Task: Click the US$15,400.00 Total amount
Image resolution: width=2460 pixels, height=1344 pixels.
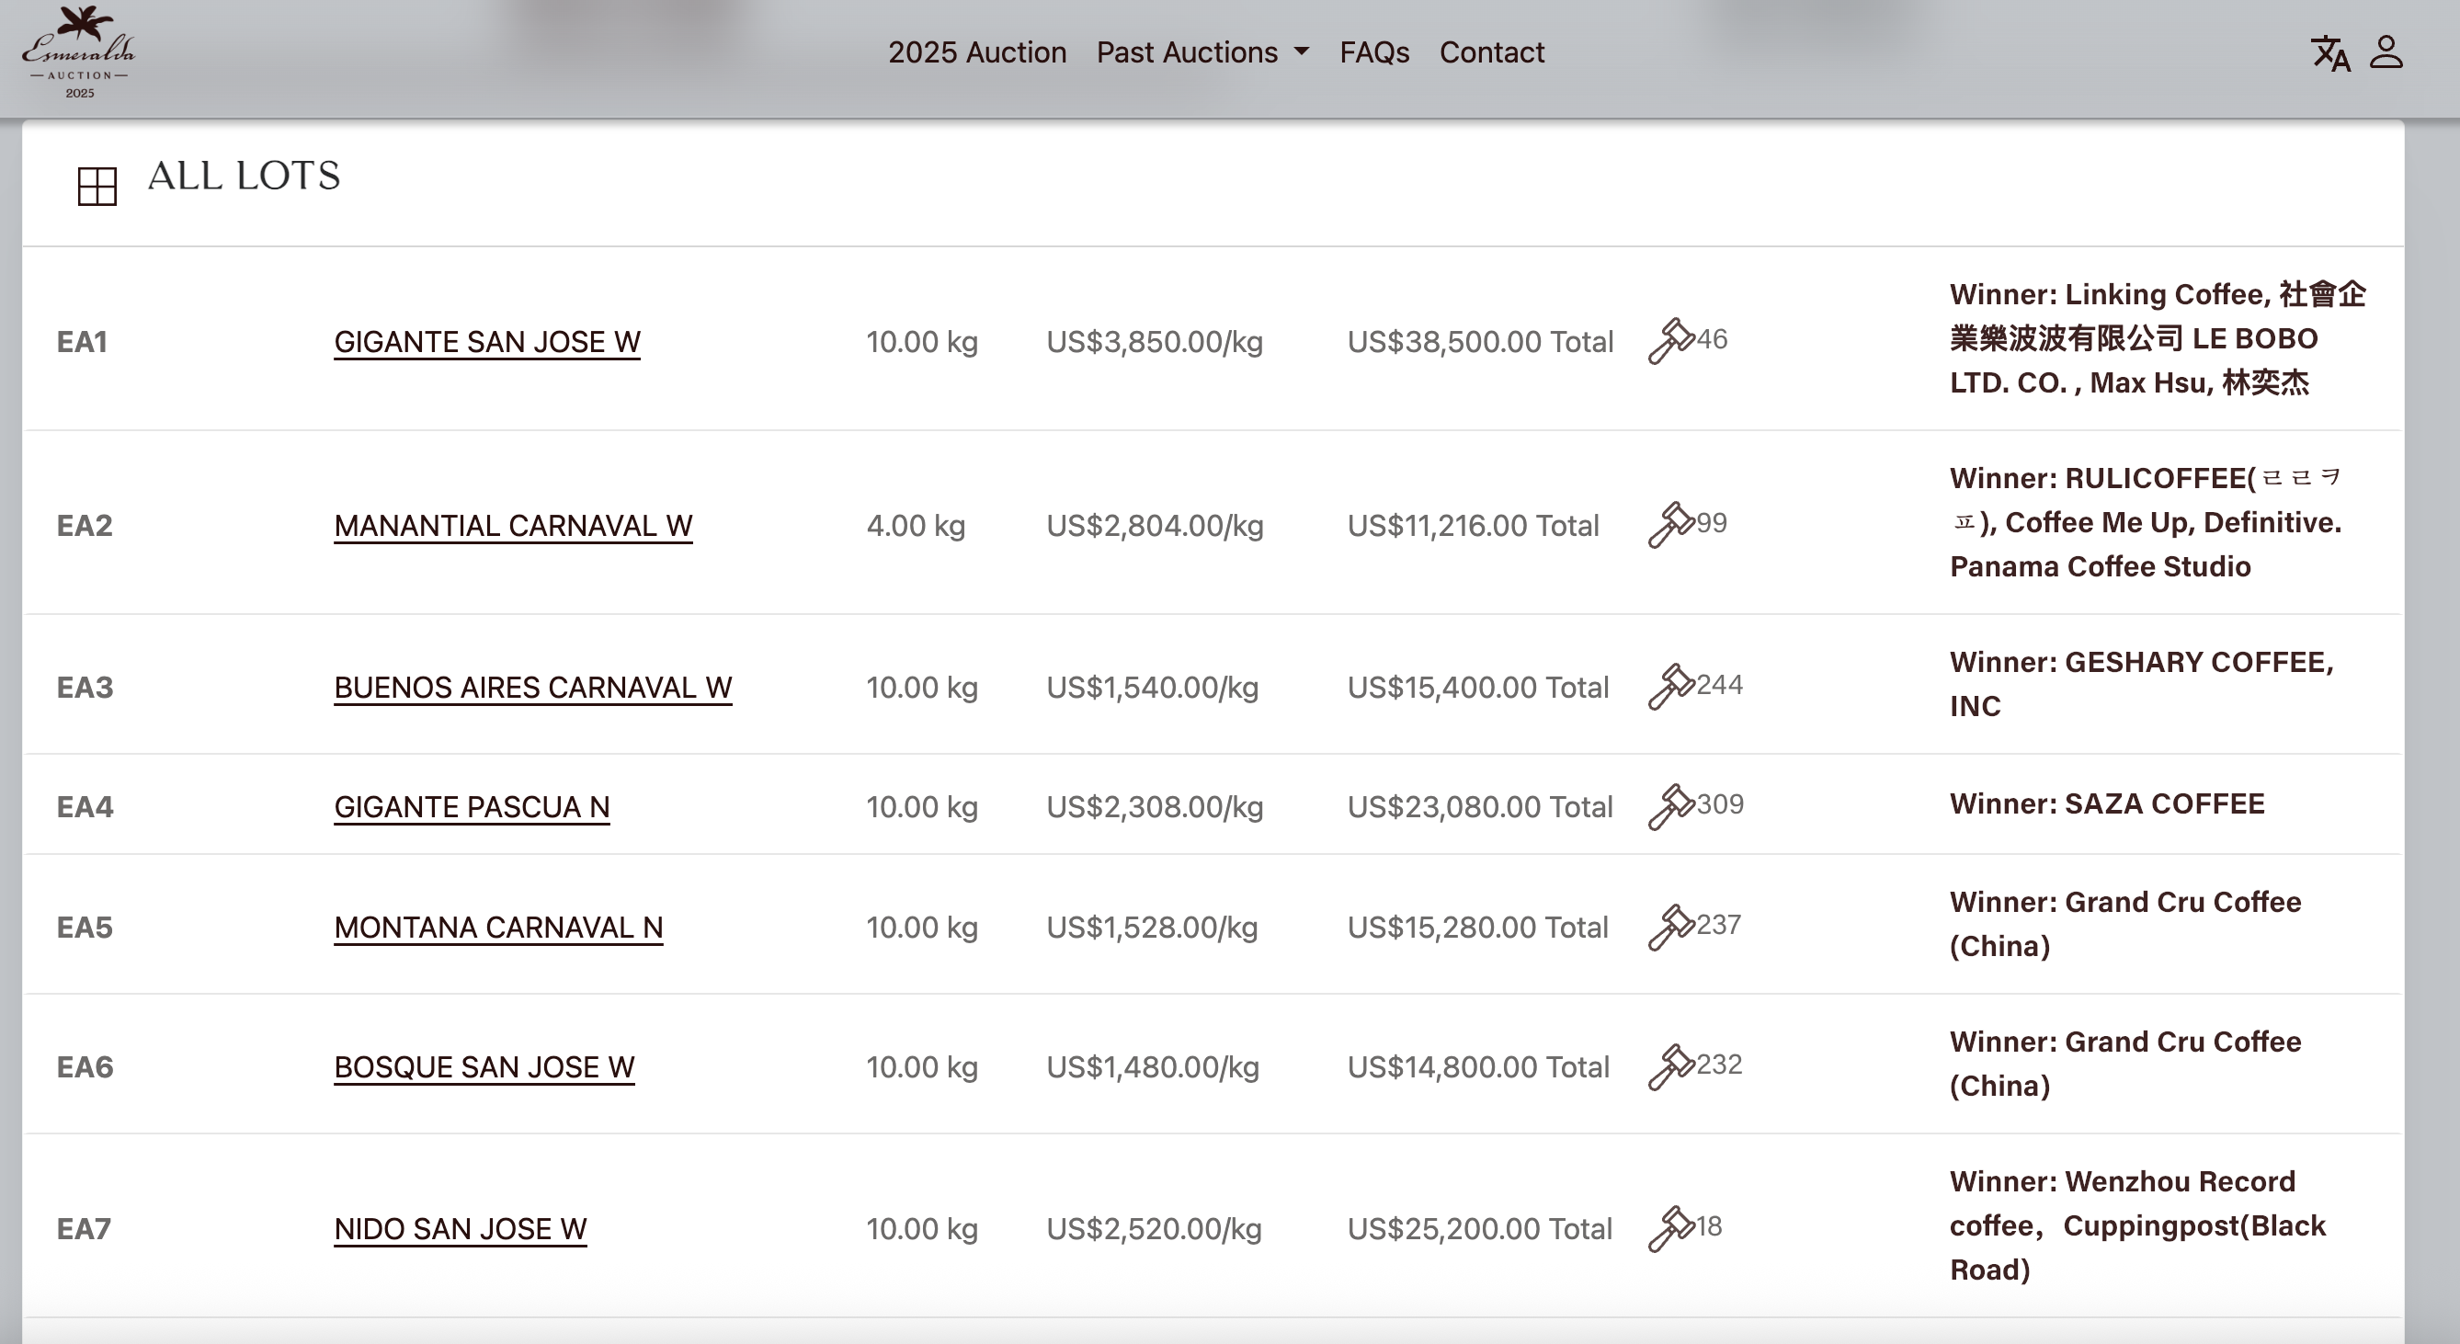Action: click(x=1478, y=688)
